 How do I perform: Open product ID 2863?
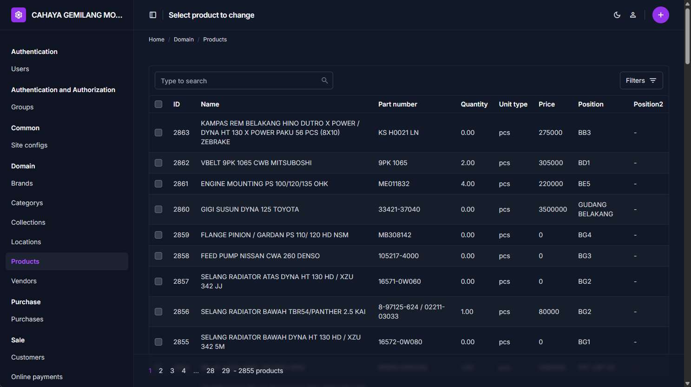point(181,133)
